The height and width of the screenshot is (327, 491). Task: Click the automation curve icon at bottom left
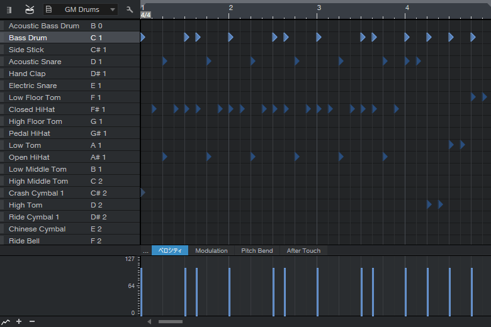click(6, 321)
